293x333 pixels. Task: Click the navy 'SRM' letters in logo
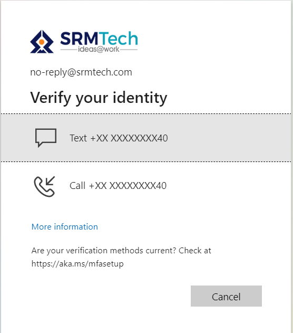pyautogui.click(x=79, y=39)
